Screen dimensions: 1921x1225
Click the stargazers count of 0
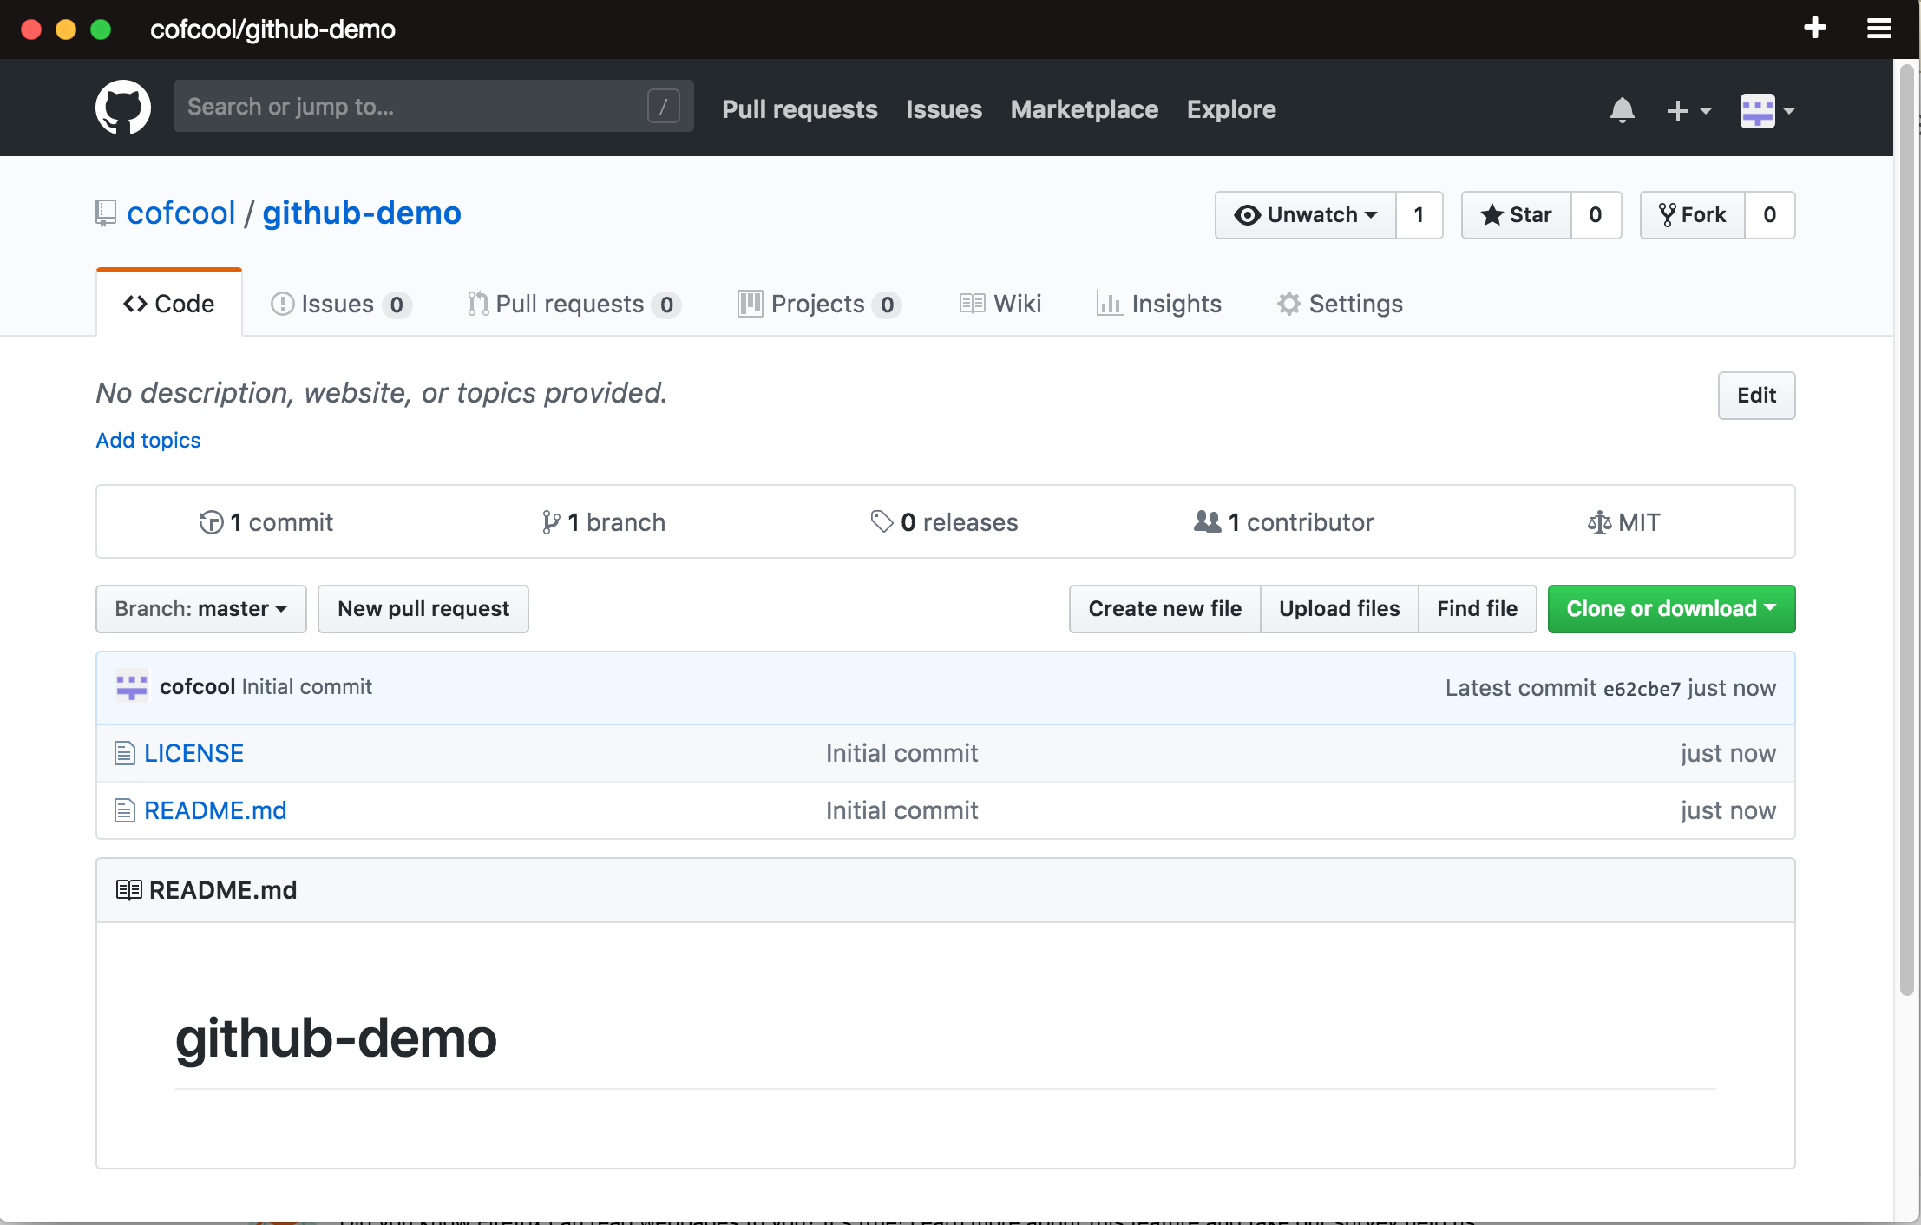click(x=1596, y=215)
